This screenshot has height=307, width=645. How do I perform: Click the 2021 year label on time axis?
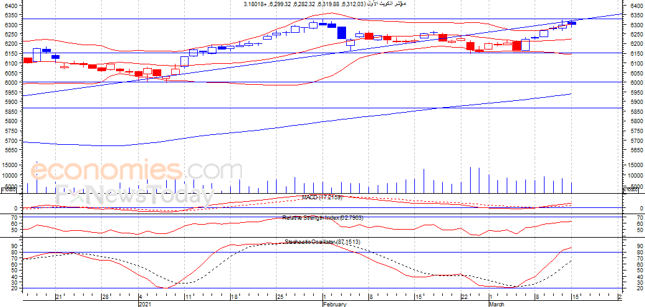(146, 304)
